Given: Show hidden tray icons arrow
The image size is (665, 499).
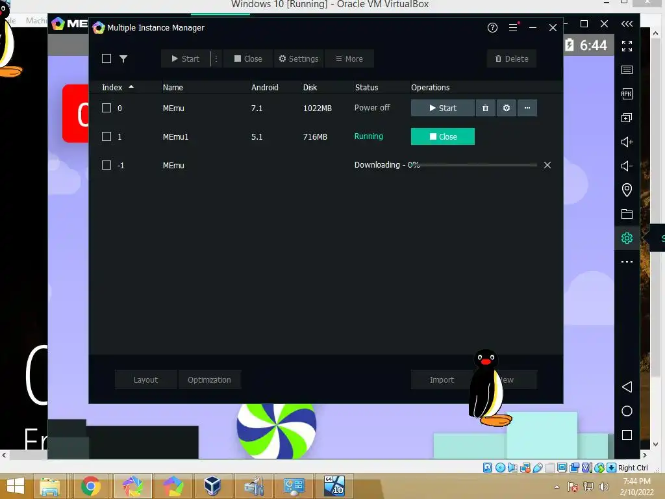Looking at the screenshot, I should pos(557,487).
